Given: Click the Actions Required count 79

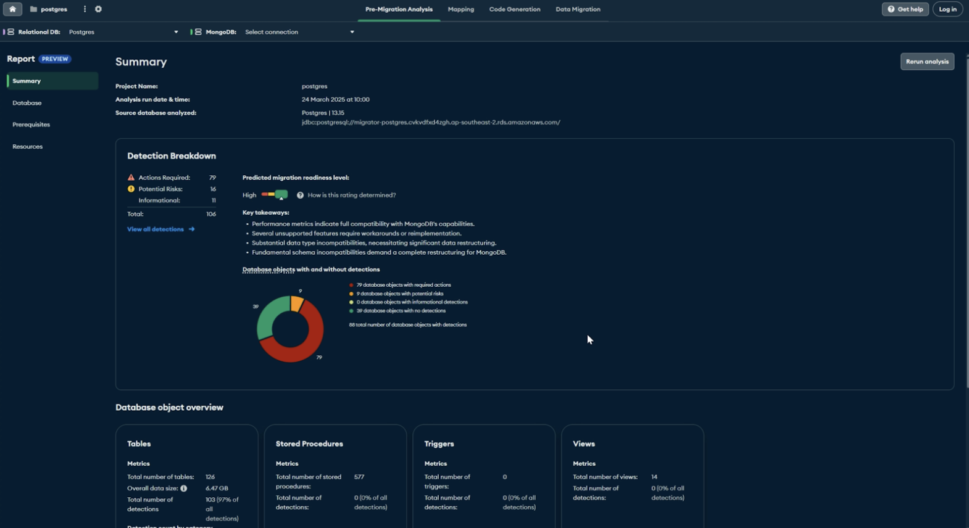Looking at the screenshot, I should click(212, 178).
